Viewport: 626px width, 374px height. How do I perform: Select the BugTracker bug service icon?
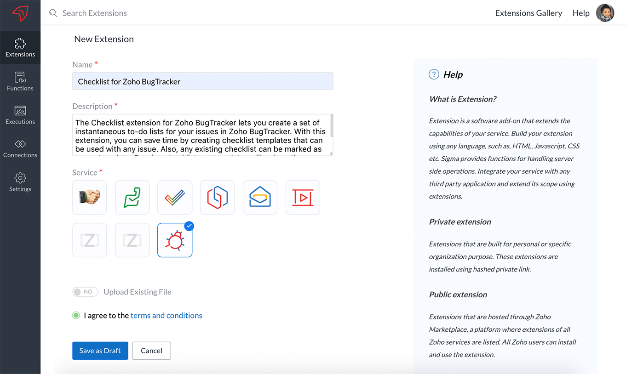[x=175, y=240]
